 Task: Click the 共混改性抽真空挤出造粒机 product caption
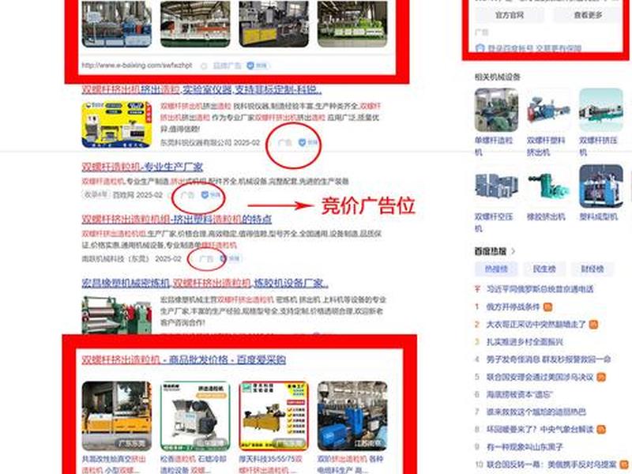[114, 464]
